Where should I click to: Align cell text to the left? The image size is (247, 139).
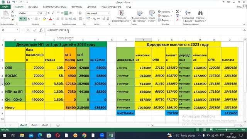[x=58, y=19]
